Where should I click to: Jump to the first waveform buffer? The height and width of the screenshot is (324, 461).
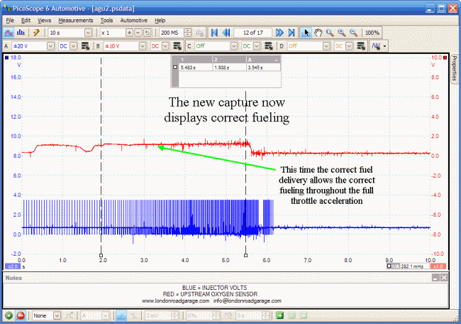point(214,33)
